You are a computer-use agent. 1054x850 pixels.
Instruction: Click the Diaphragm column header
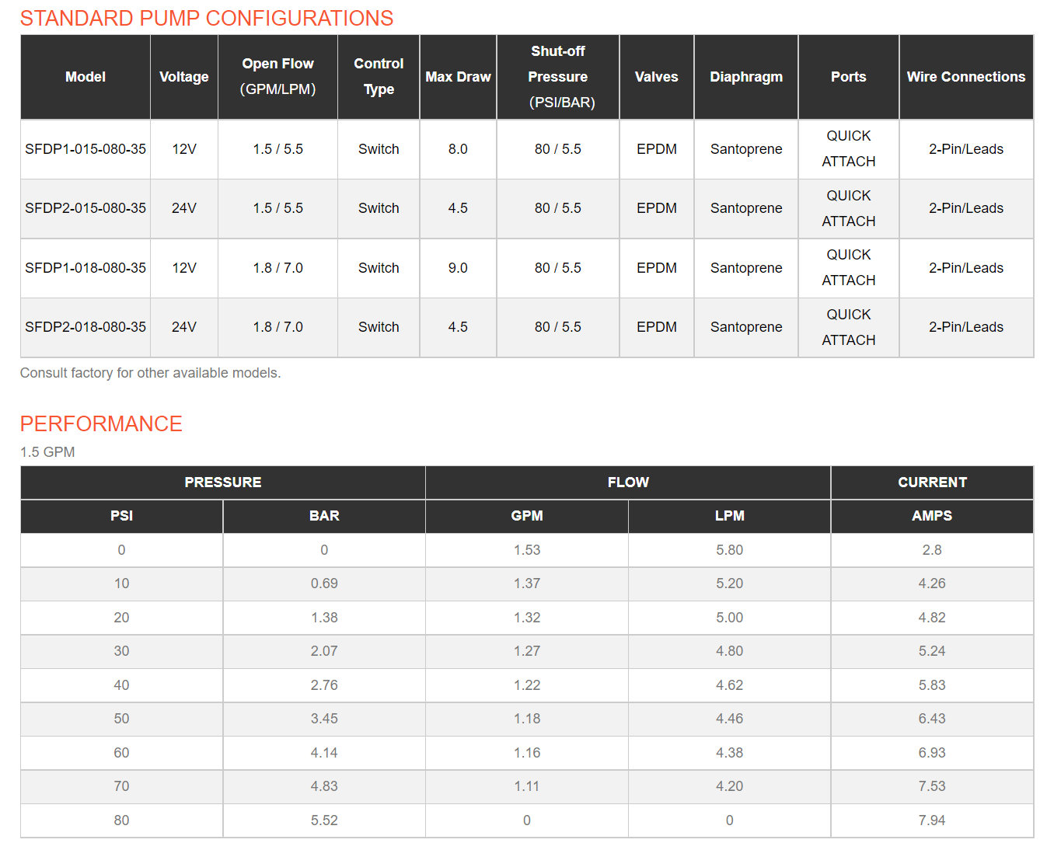click(746, 77)
